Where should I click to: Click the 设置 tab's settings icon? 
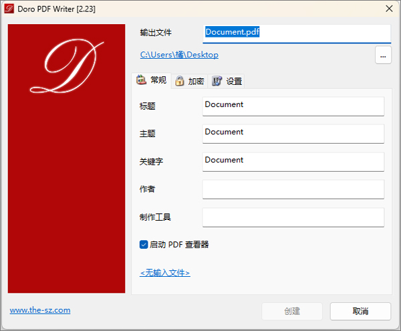pyautogui.click(x=217, y=81)
